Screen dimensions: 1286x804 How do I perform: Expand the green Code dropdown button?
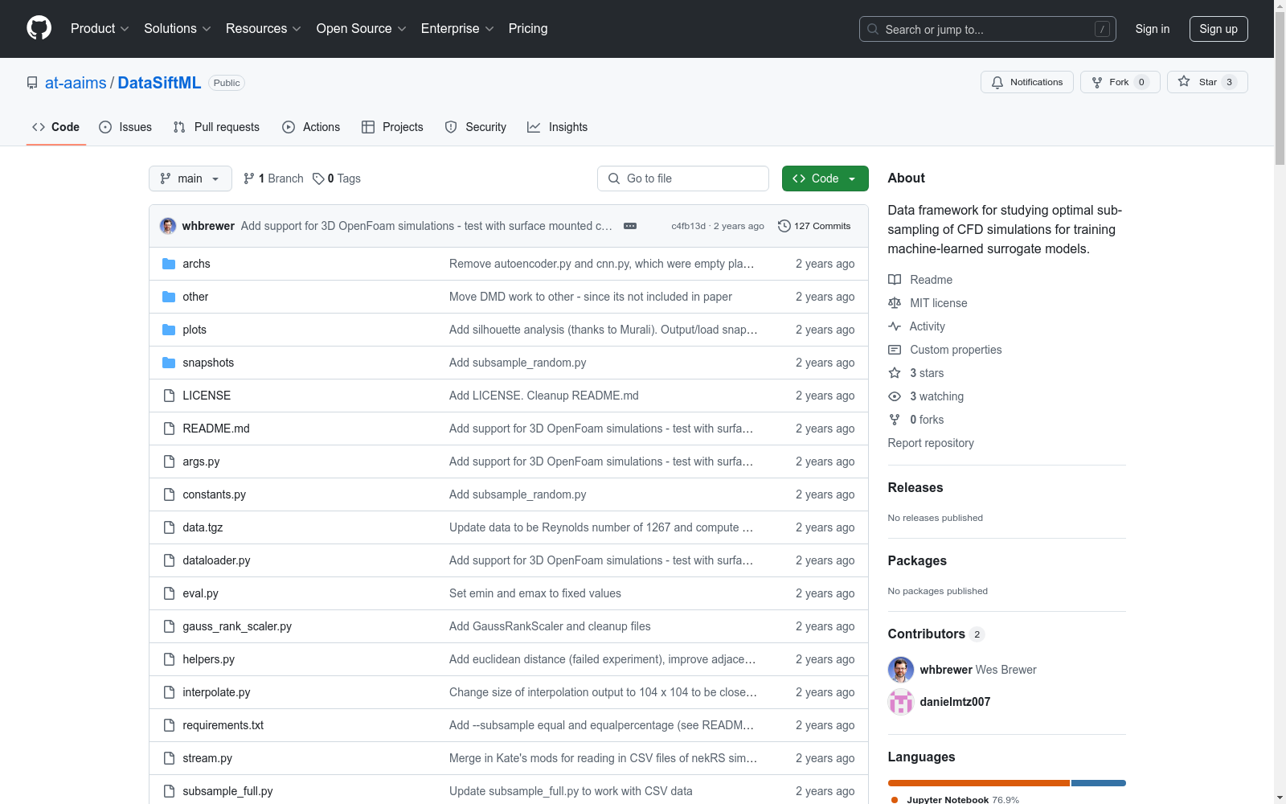825,178
